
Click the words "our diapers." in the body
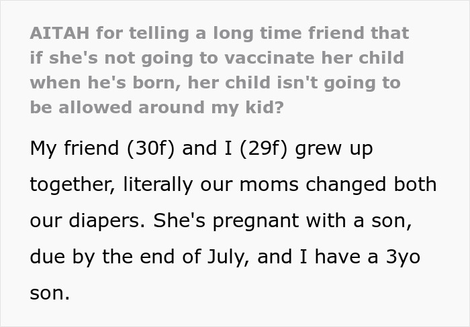point(85,220)
